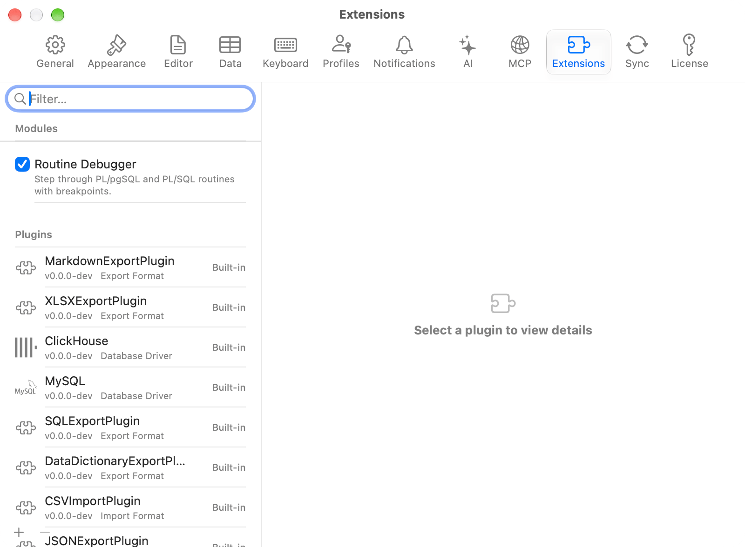Click the XLSXExportPlugin puzzle icon
Screen dimensions: 745x547
26,307
